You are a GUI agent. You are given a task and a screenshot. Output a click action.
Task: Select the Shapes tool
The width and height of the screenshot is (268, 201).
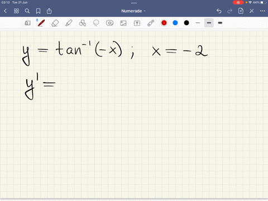point(83,23)
